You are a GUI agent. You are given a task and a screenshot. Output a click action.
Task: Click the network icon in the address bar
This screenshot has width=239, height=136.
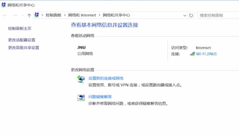click(37, 15)
